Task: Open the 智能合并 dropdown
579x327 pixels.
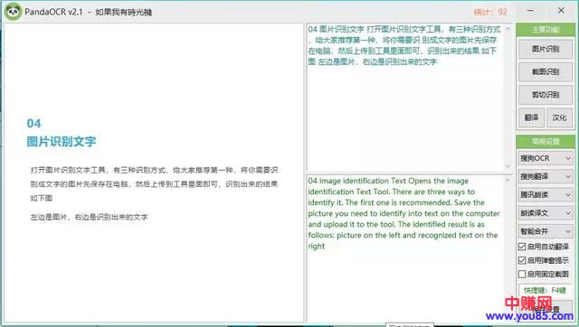Action: point(546,231)
